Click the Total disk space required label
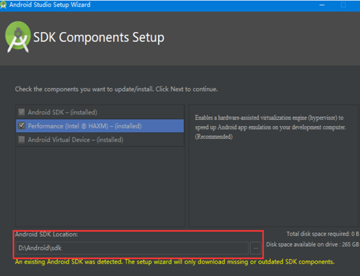This screenshot has height=276, width=360. coord(322,234)
